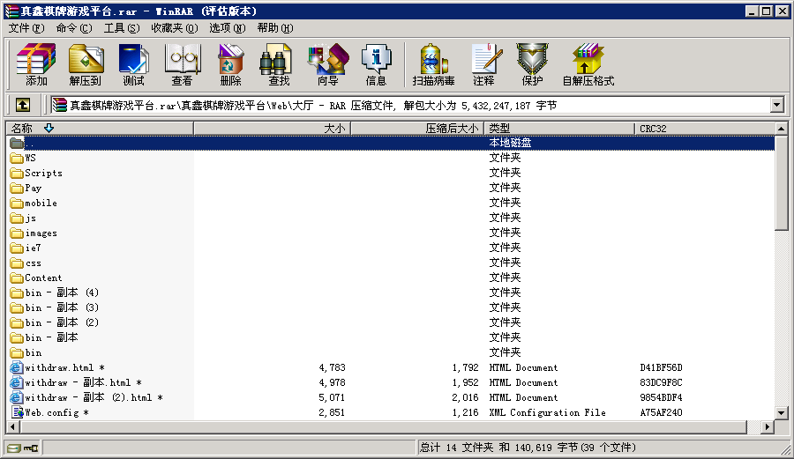Select the Scripts folder in list

[x=43, y=173]
